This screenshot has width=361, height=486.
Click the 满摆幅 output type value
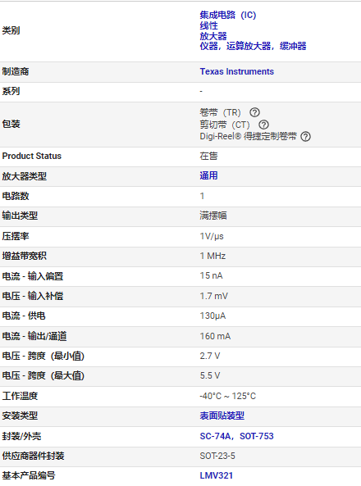tap(213, 216)
